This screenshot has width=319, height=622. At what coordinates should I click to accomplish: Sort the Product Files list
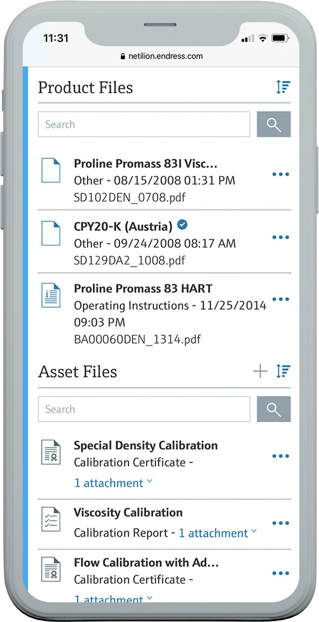point(283,87)
